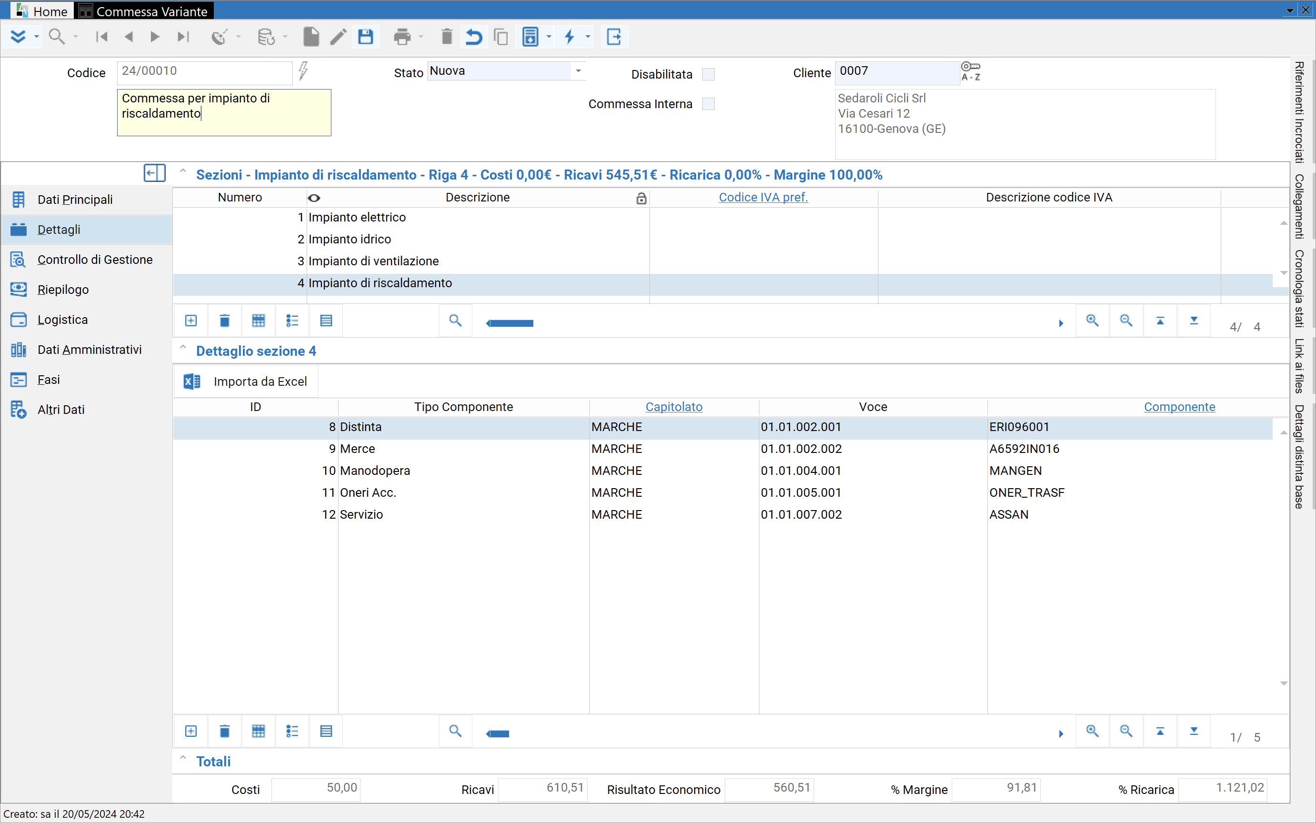Collapse the Totali section chevron
The width and height of the screenshot is (1316, 823).
click(183, 759)
